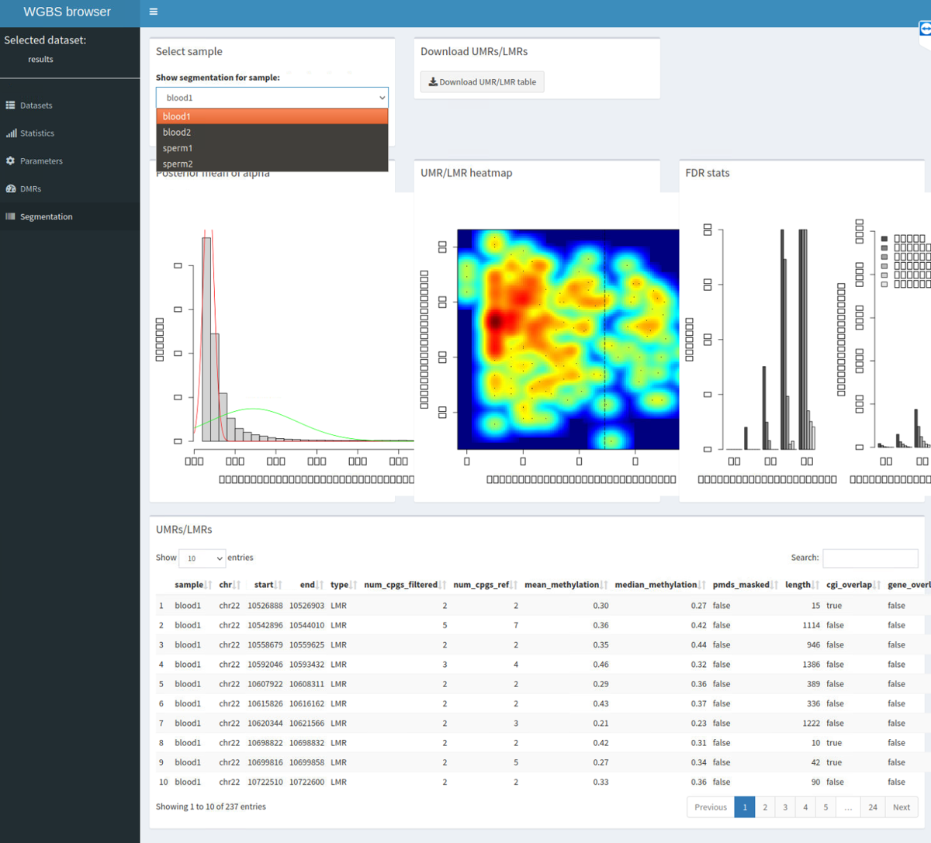This screenshot has height=843, width=931.
Task: Sort by median_methylation column arrows
Action: pos(702,585)
